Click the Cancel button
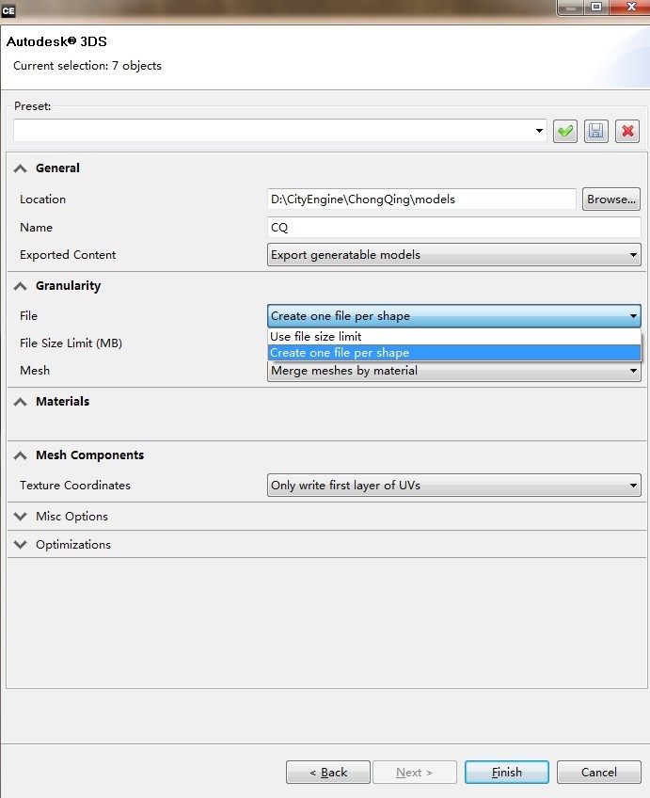This screenshot has width=650, height=798. 598,772
